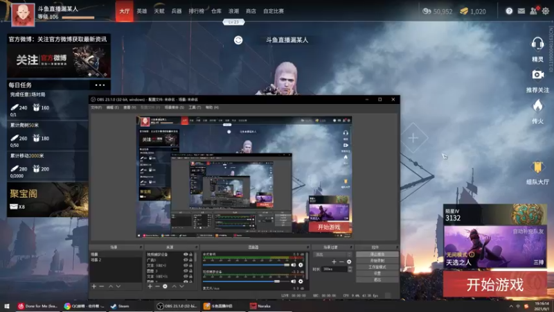554x312 pixels.
Task: Open 视频捕获设备 mixer channel settings gear
Action: 301,281
